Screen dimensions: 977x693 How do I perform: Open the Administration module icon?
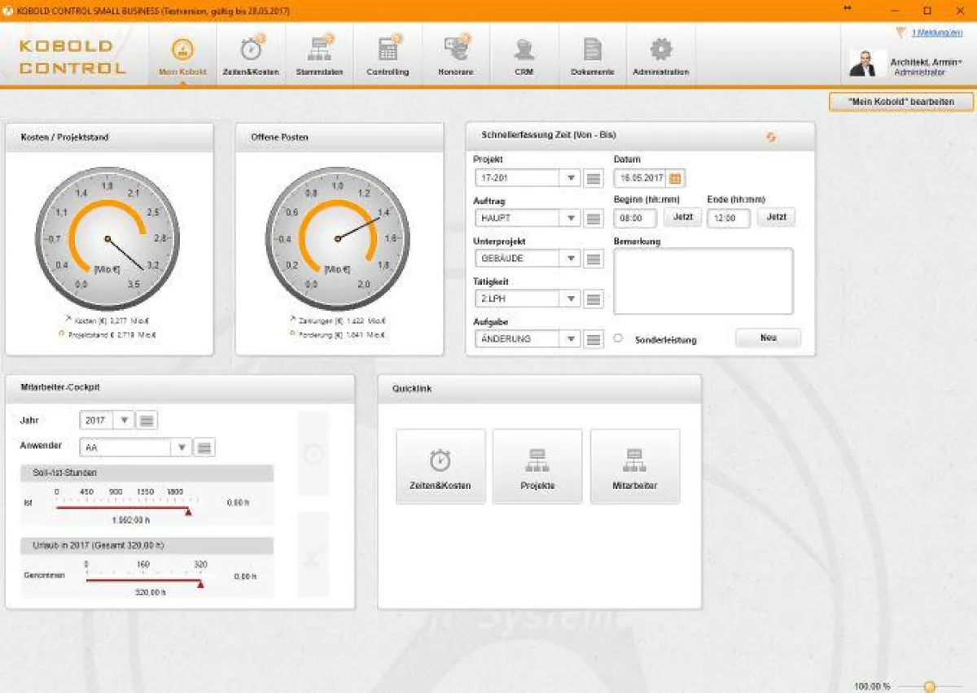tap(661, 53)
